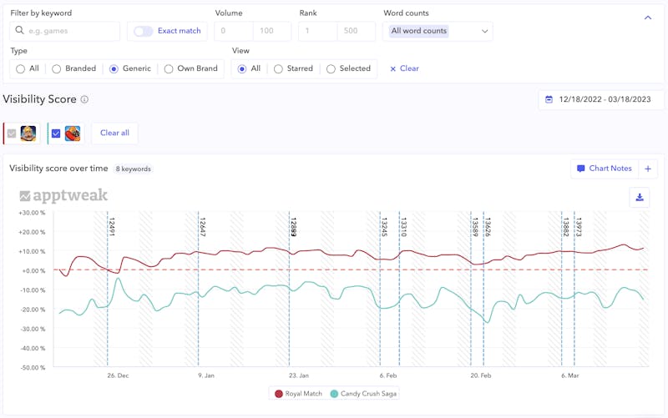Choose the Starred view option
The width and height of the screenshot is (668, 418).
(x=279, y=69)
